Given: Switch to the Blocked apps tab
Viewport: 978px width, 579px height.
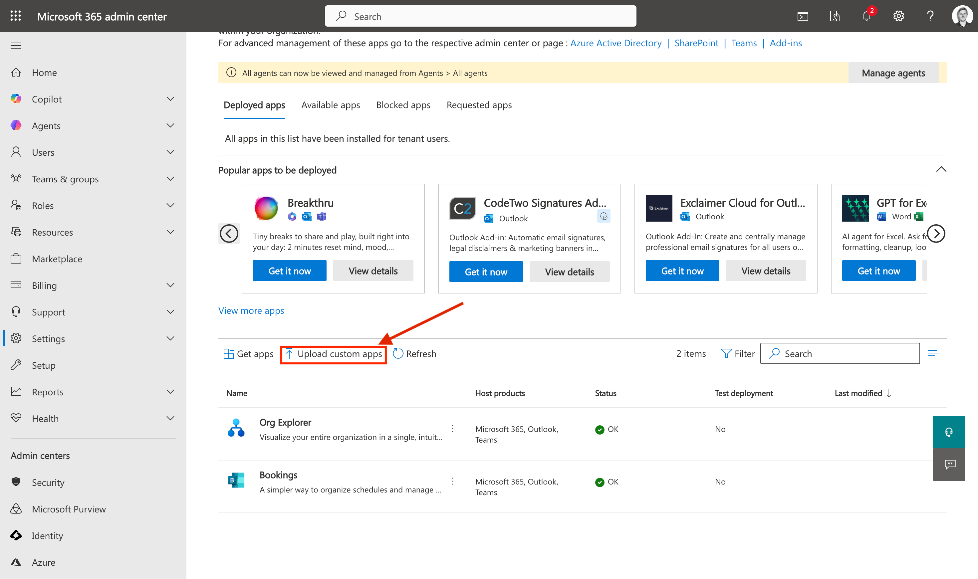Looking at the screenshot, I should click(403, 105).
